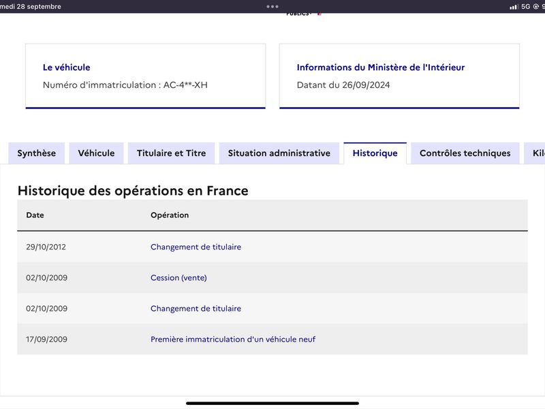Click 'Historique des opérations en France' heading
The width and height of the screenshot is (545, 409).
133,191
